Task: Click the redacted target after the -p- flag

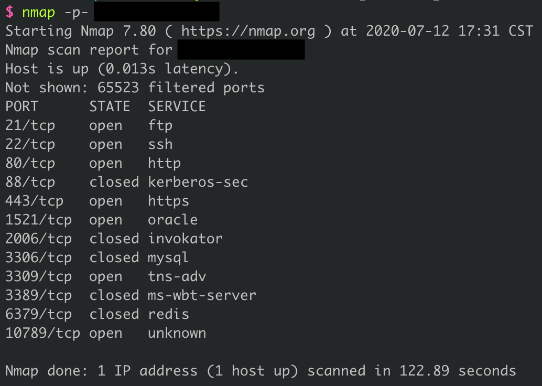Action: pyautogui.click(x=156, y=12)
